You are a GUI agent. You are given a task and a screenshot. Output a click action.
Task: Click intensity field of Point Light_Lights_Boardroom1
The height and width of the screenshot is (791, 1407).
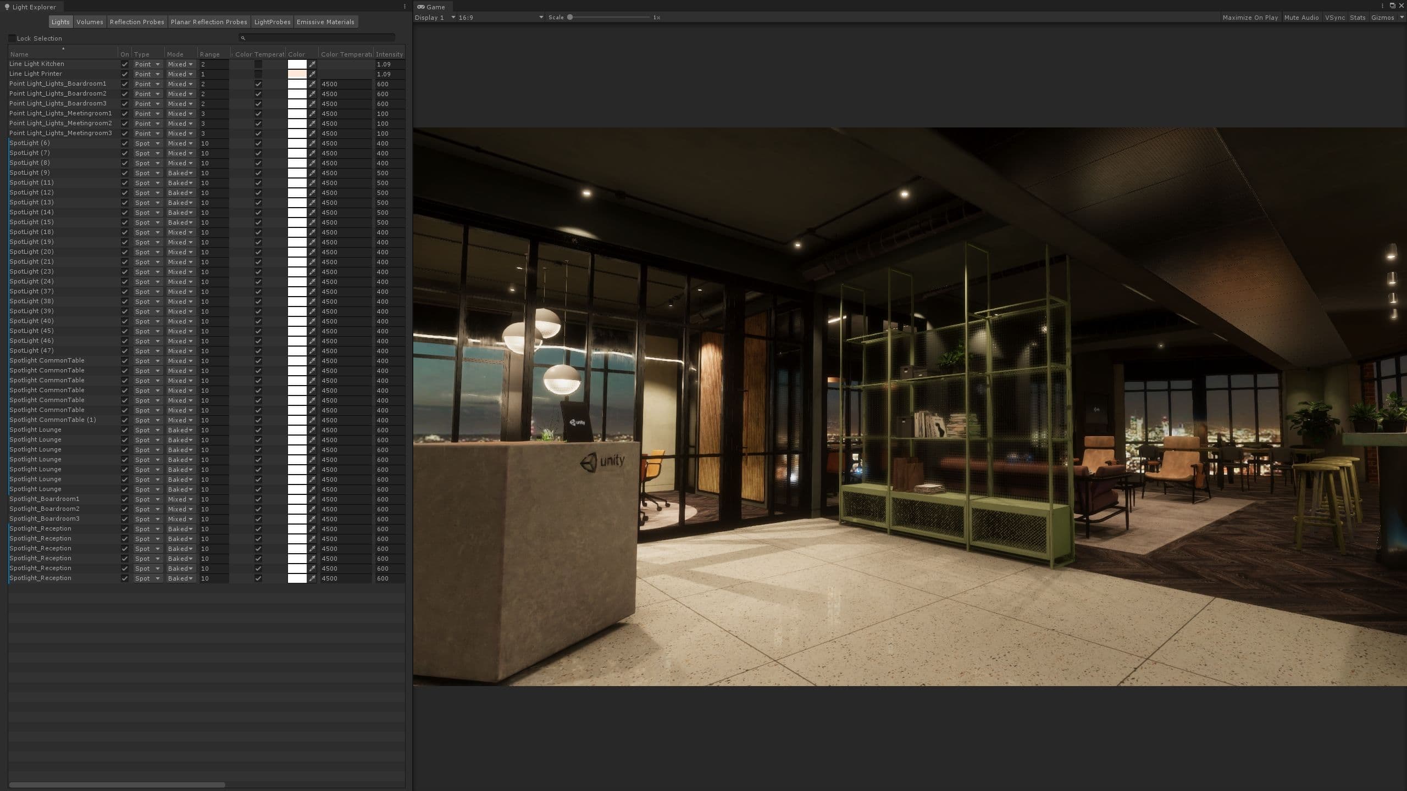390,84
